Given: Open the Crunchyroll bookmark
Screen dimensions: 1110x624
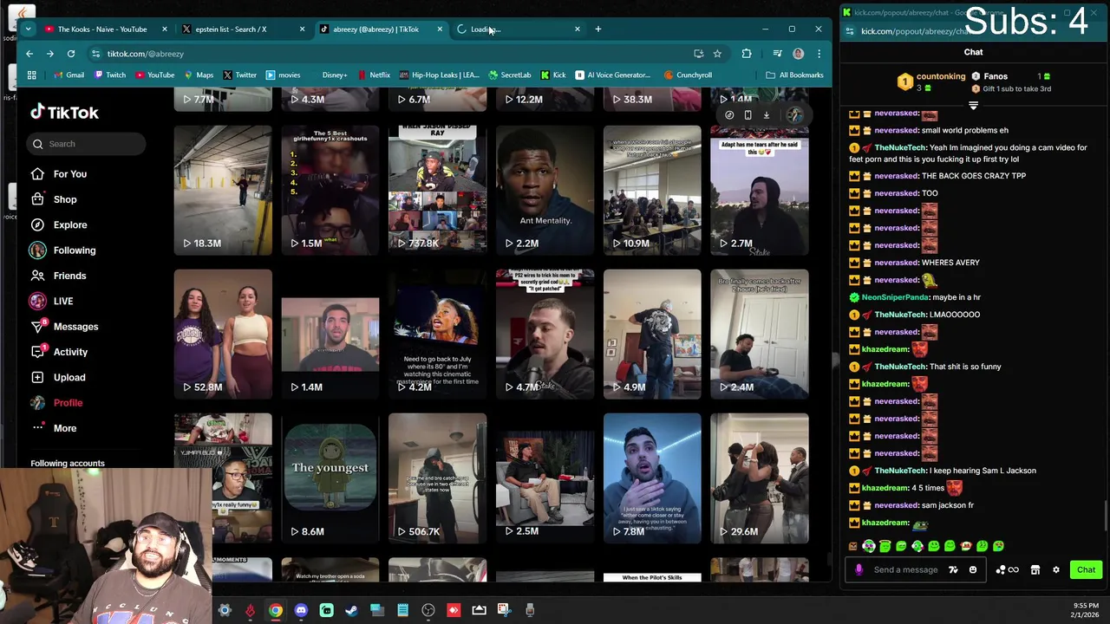Looking at the screenshot, I should tap(688, 75).
